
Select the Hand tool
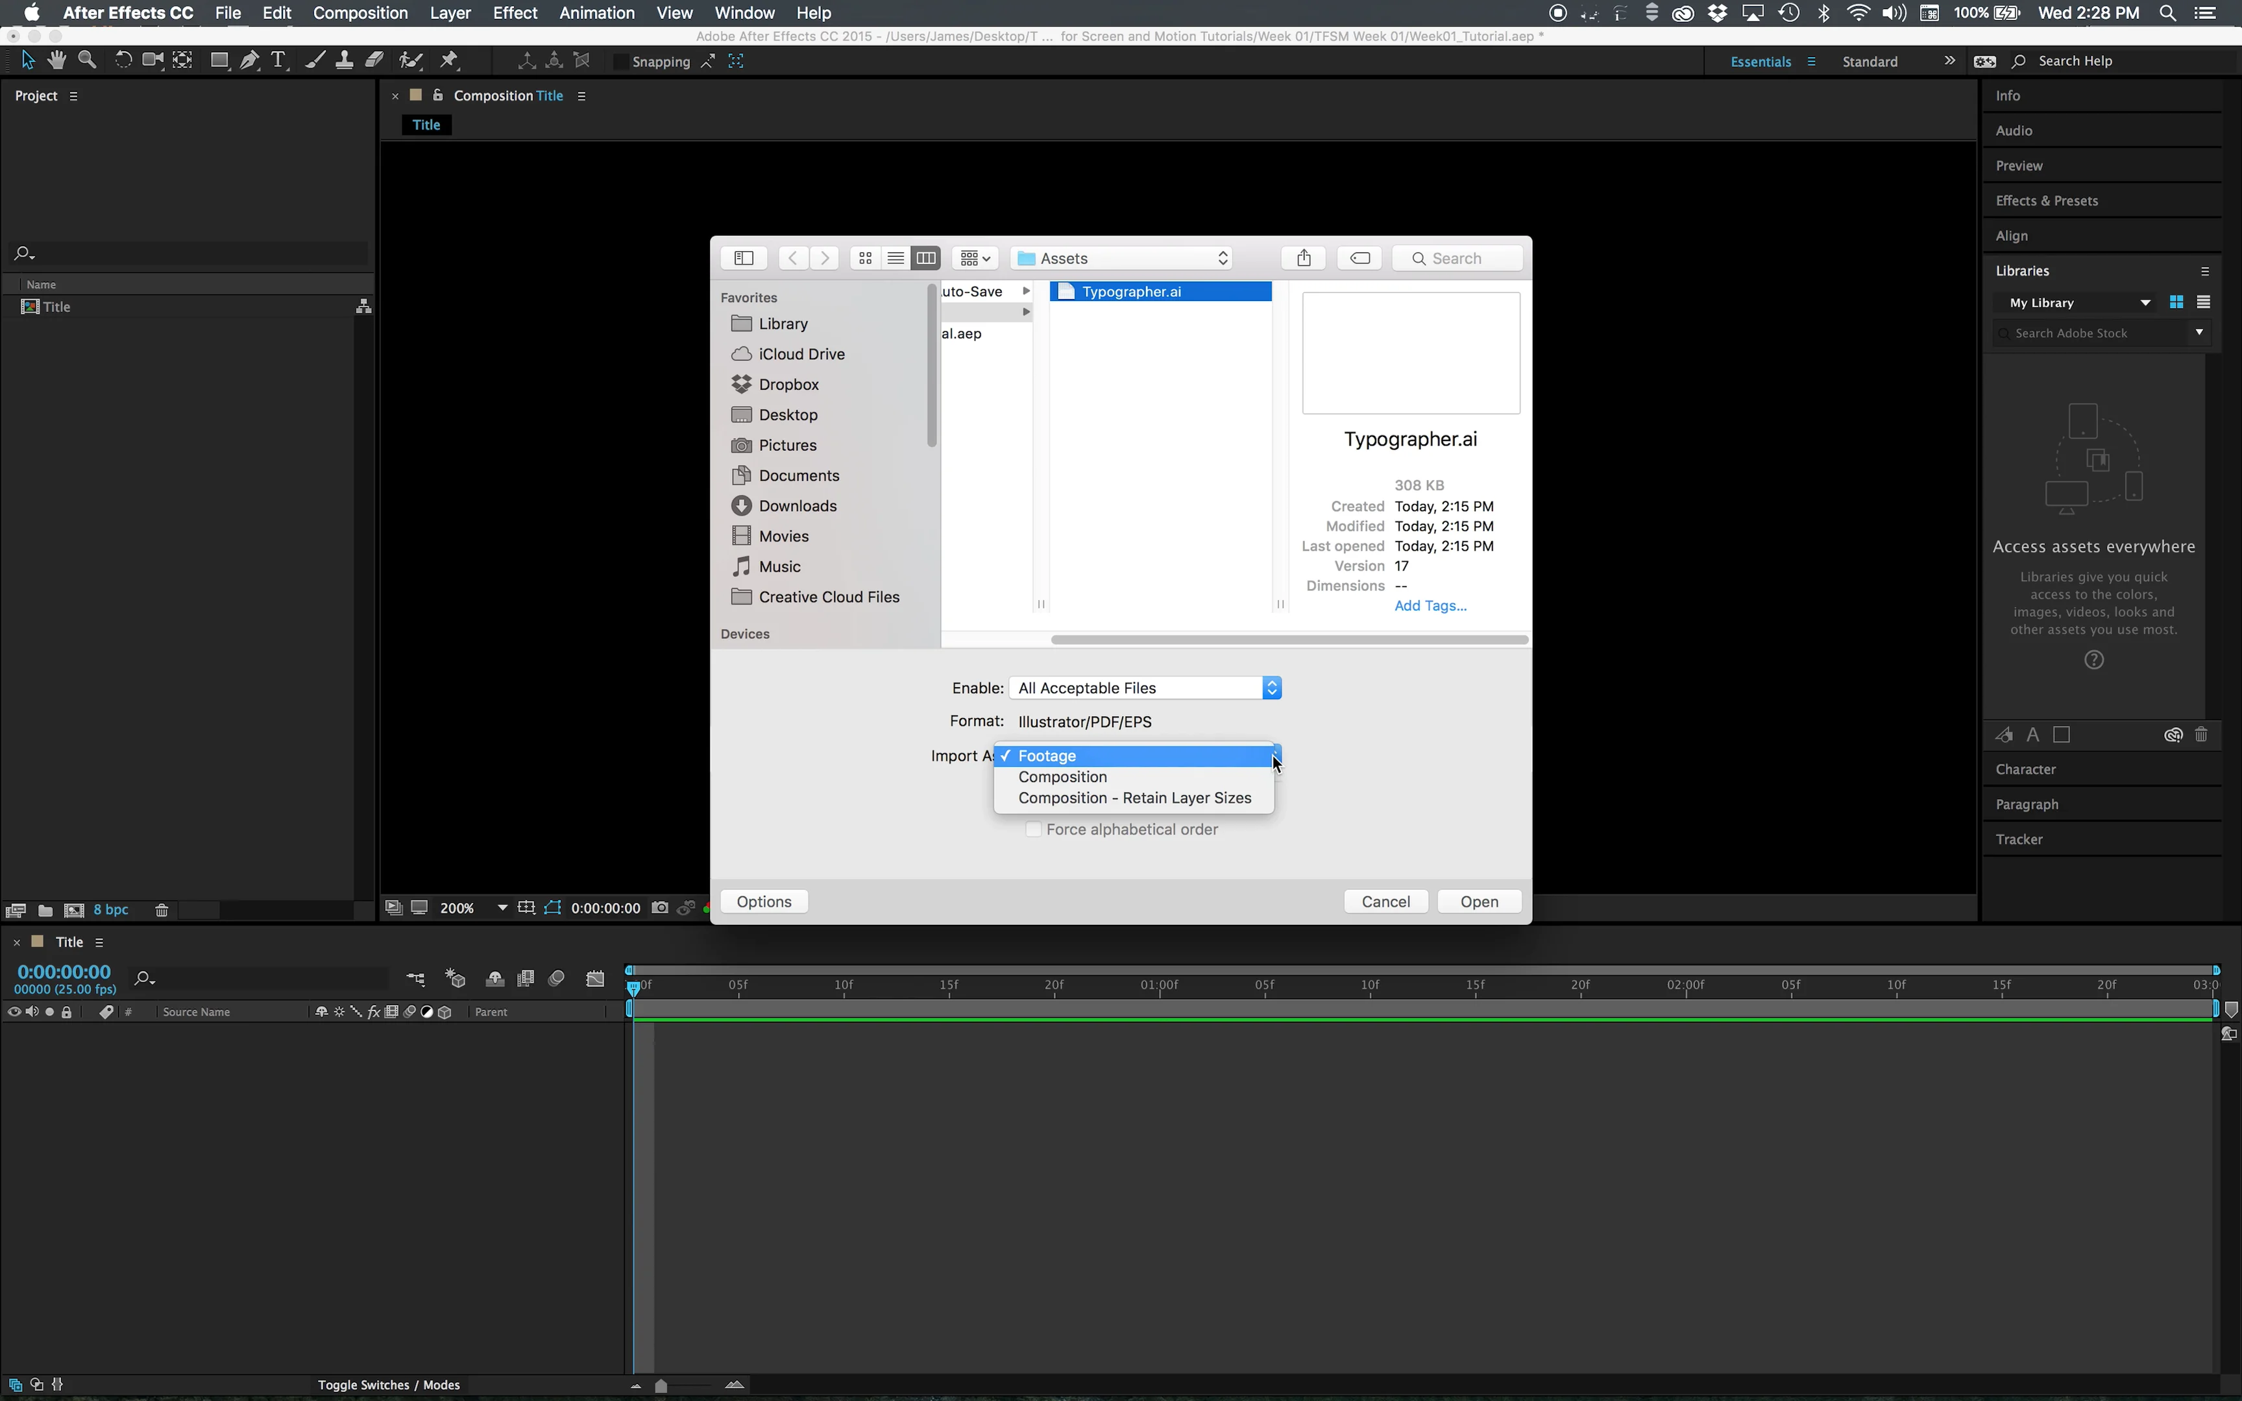click(x=56, y=59)
